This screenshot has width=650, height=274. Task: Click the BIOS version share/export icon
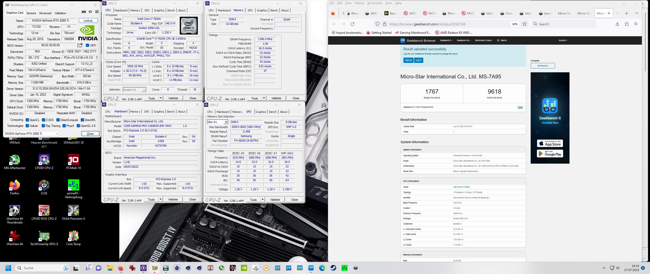(80, 45)
